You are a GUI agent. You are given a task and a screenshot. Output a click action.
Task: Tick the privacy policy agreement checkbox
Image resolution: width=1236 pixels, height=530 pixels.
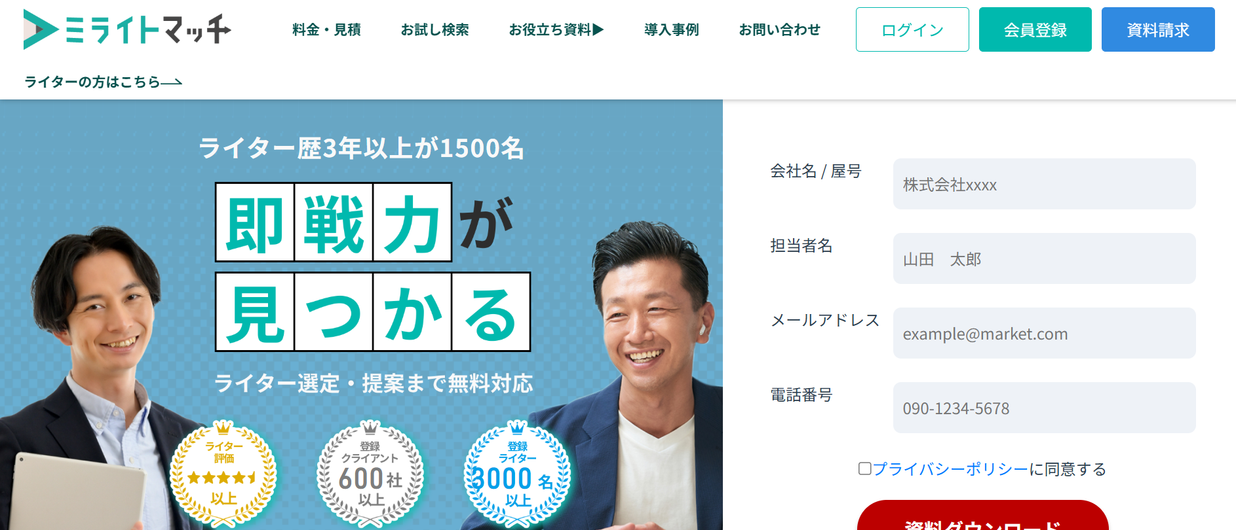(x=865, y=468)
